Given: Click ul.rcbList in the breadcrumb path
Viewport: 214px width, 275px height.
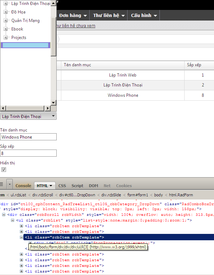Looking at the screenshot, I should (18, 195).
